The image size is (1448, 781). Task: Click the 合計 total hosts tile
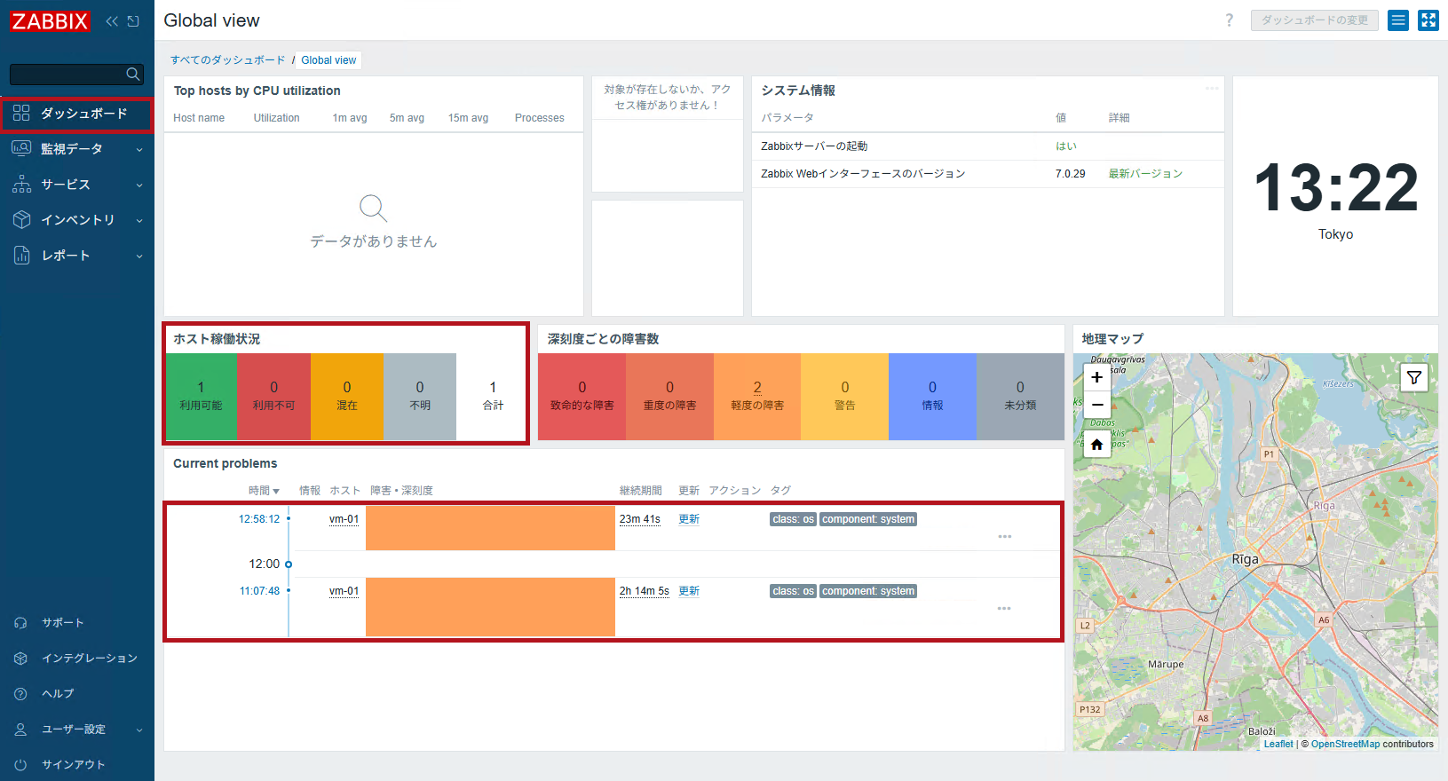point(493,397)
